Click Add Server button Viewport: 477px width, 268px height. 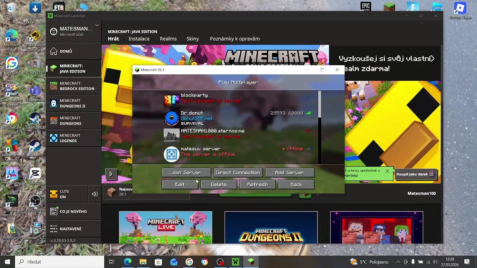coord(290,173)
